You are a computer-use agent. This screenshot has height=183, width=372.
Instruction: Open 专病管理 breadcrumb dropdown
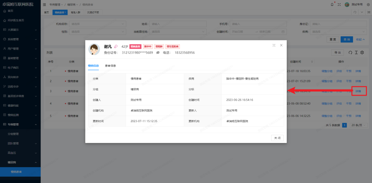tap(55, 5)
